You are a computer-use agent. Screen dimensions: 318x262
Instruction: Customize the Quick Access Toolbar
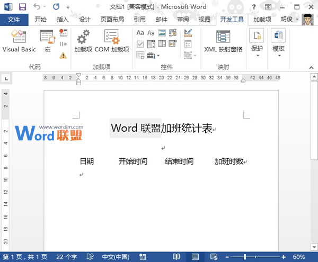point(68,7)
